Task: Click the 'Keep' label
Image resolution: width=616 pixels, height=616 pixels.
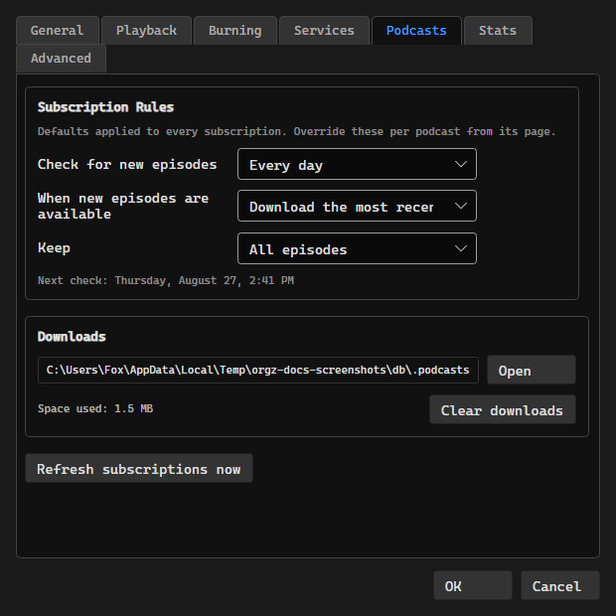Action: click(x=54, y=248)
